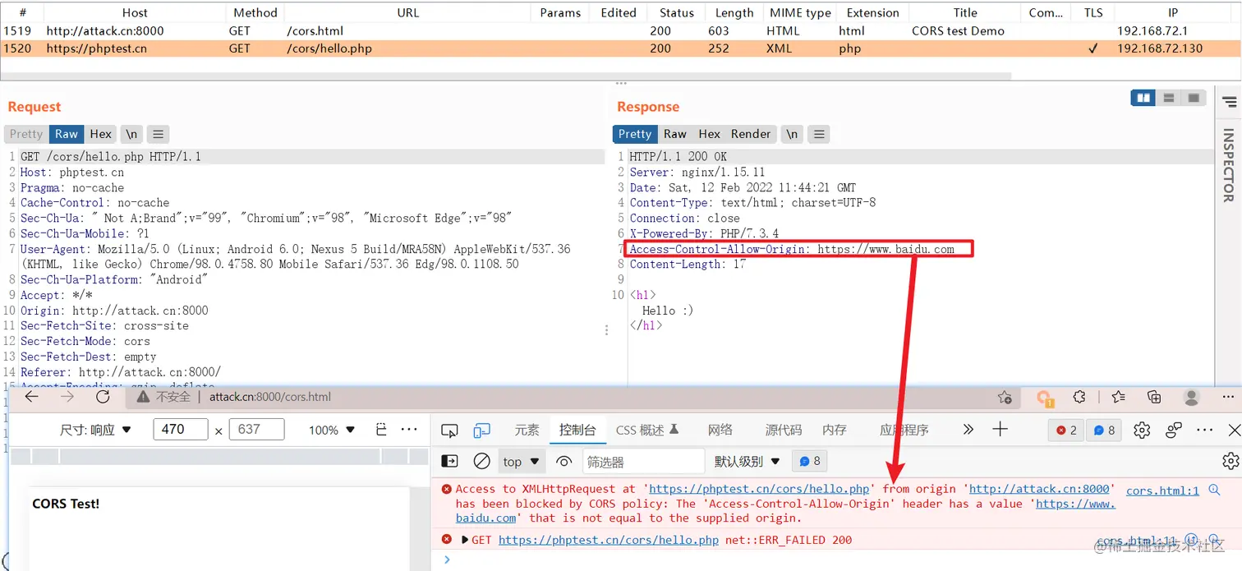Click the 8 issues badge in toolbar

click(1105, 430)
